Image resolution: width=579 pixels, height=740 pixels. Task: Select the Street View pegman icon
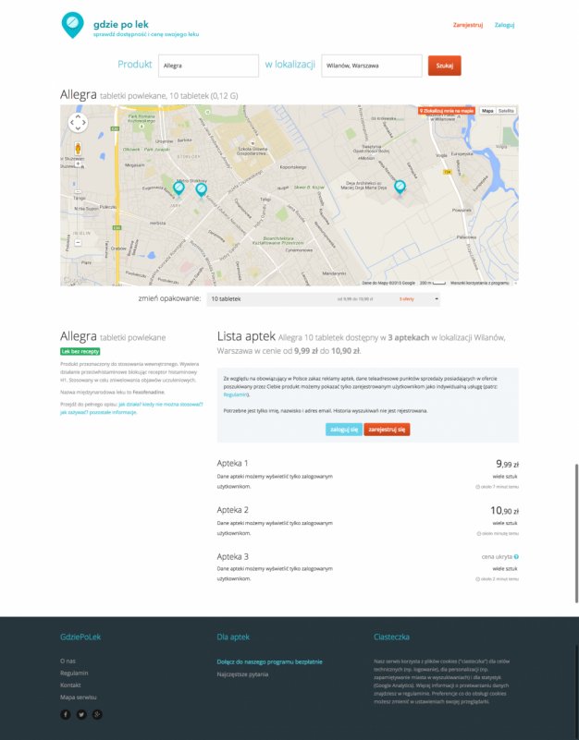coord(78,148)
